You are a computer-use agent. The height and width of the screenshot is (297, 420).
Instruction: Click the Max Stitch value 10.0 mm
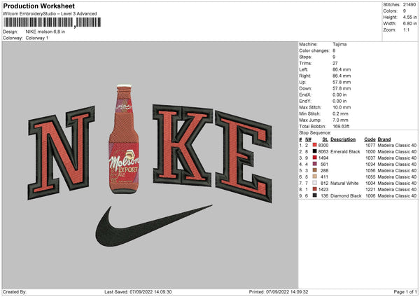point(342,107)
